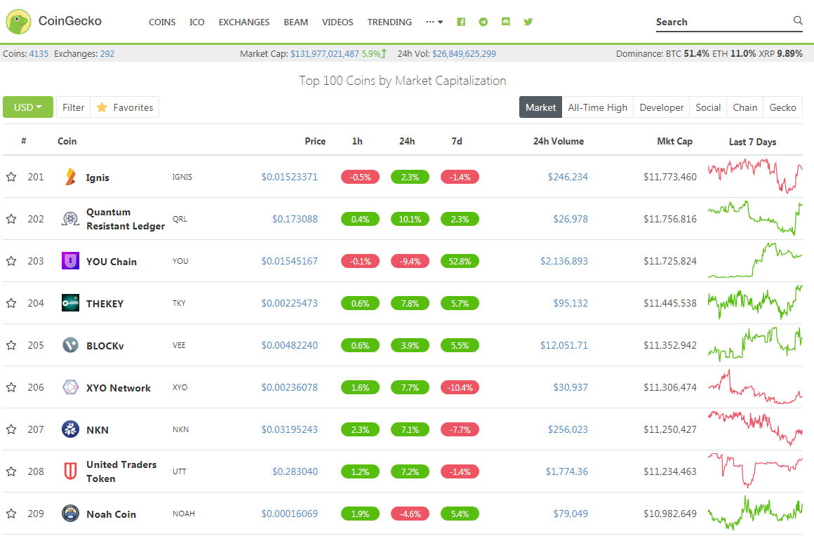
Task: Click YOU Chain 7d change 52.8% badge
Action: (x=460, y=261)
